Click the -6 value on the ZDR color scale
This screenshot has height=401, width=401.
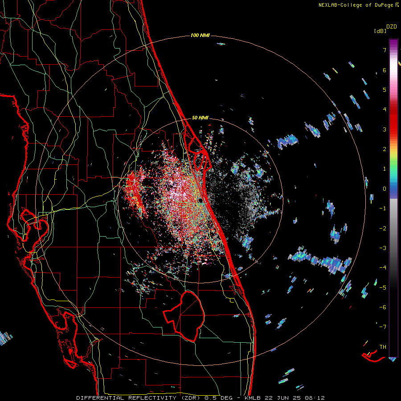[383, 307]
